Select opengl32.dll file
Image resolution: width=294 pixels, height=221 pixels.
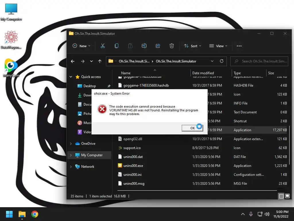pyautogui.click(x=202, y=139)
